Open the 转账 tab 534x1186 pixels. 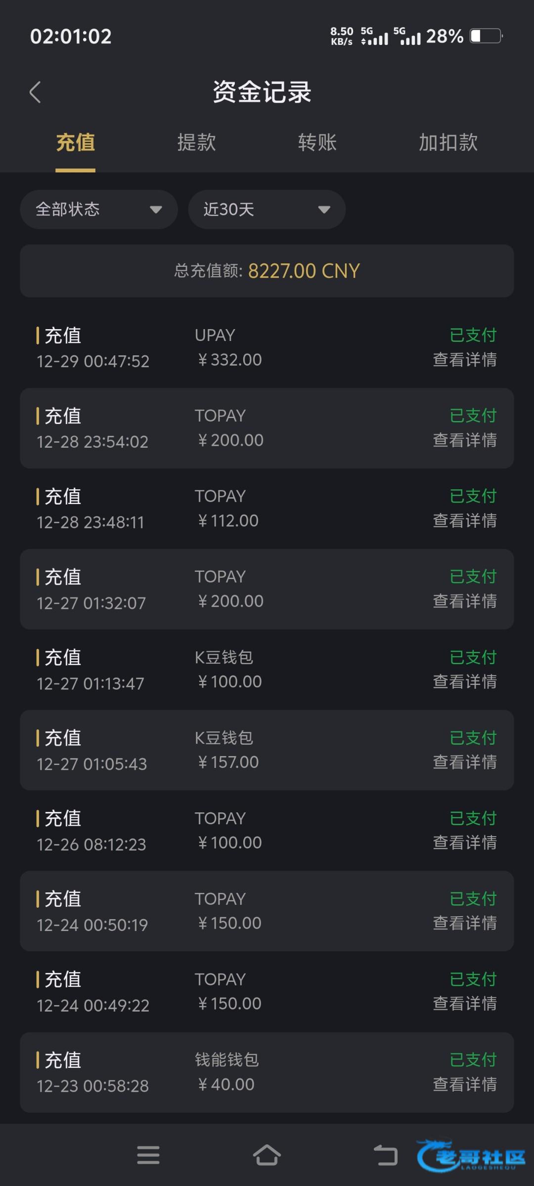(x=317, y=143)
